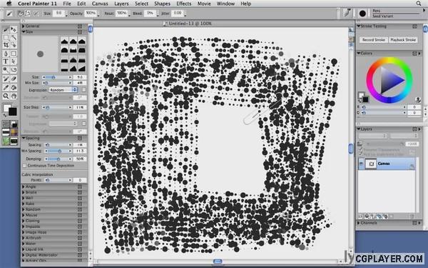Enable Continuous Time Deposition checkbox
428x268 pixels.
[x=24, y=166]
